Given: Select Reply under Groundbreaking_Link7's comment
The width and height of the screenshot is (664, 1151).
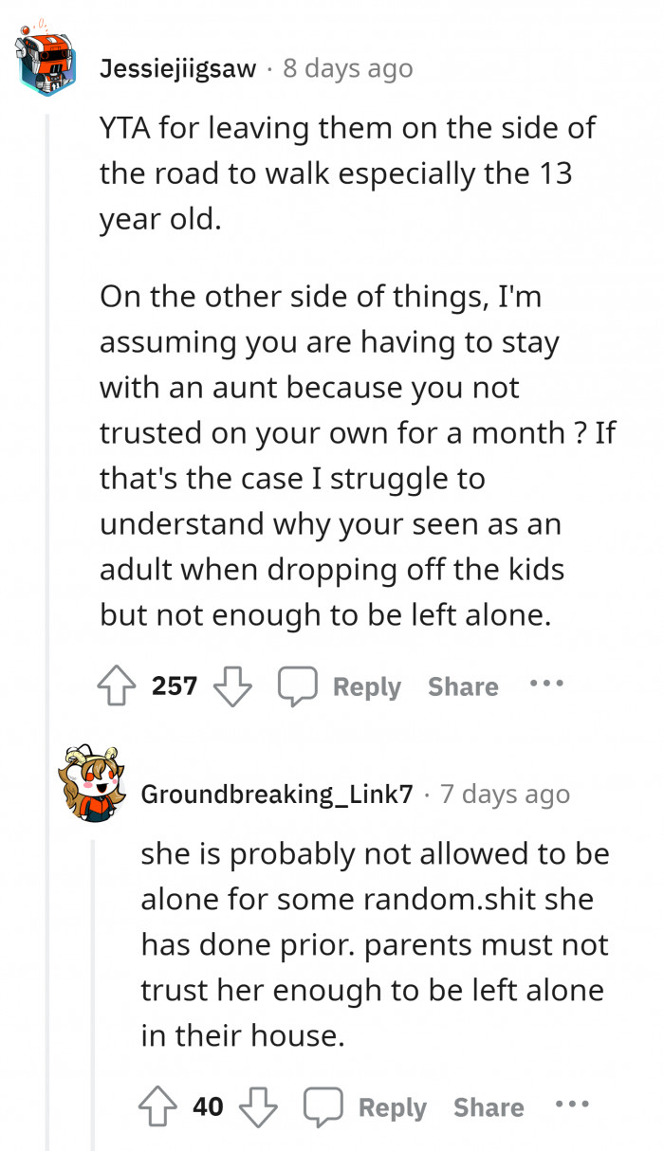Looking at the screenshot, I should 392,1106.
